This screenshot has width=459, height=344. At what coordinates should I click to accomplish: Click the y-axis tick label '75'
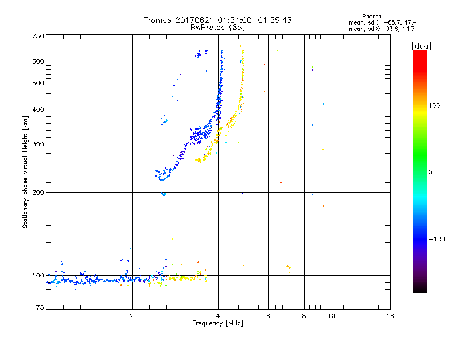tap(40, 307)
